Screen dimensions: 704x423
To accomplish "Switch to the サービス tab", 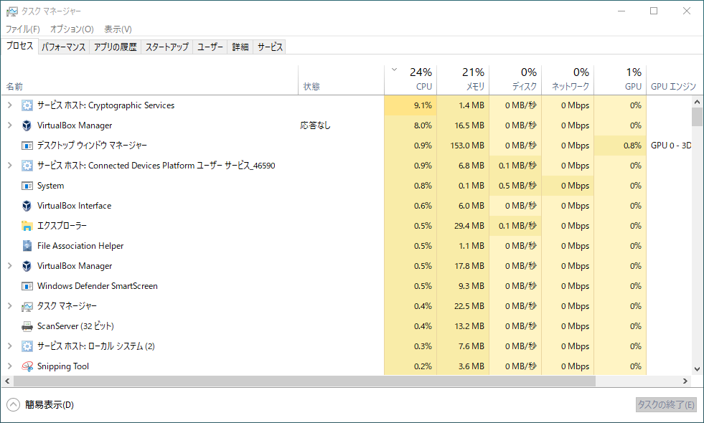I will click(x=270, y=47).
